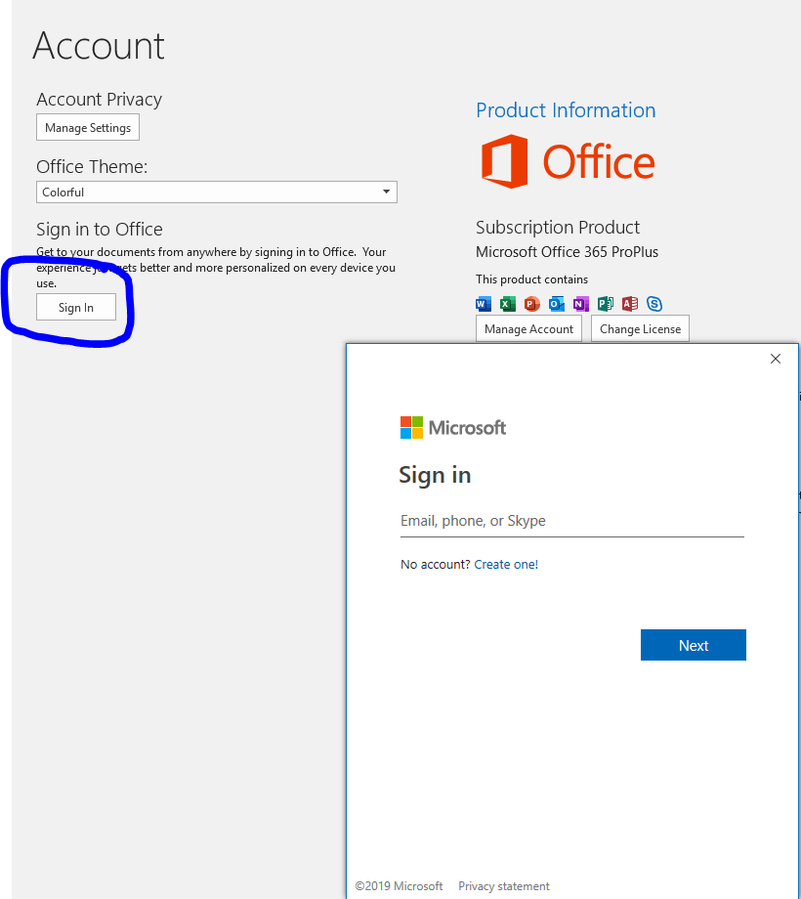801x899 pixels.
Task: Click the Account page title
Action: (x=99, y=46)
